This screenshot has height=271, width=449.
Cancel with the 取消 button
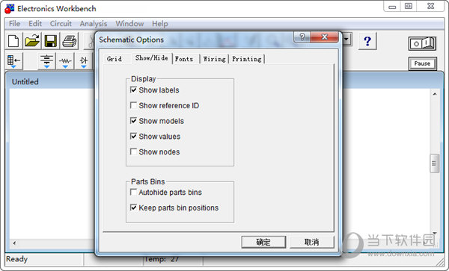click(x=311, y=242)
